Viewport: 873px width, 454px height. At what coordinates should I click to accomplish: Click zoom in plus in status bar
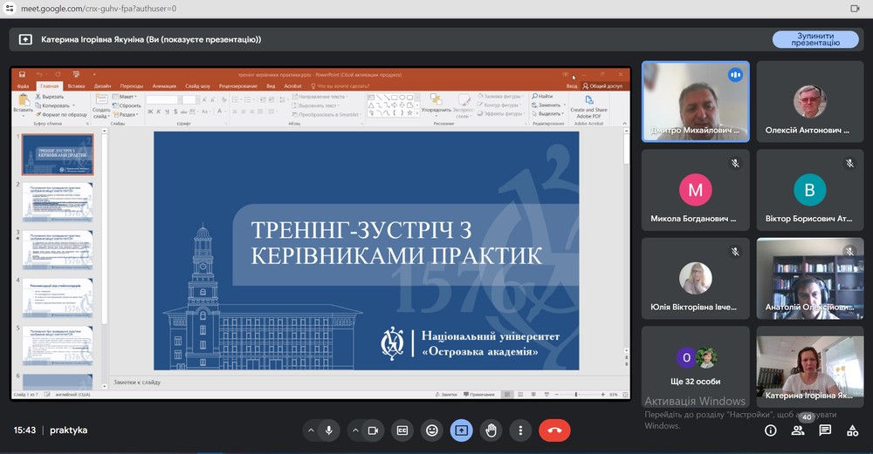(x=603, y=395)
